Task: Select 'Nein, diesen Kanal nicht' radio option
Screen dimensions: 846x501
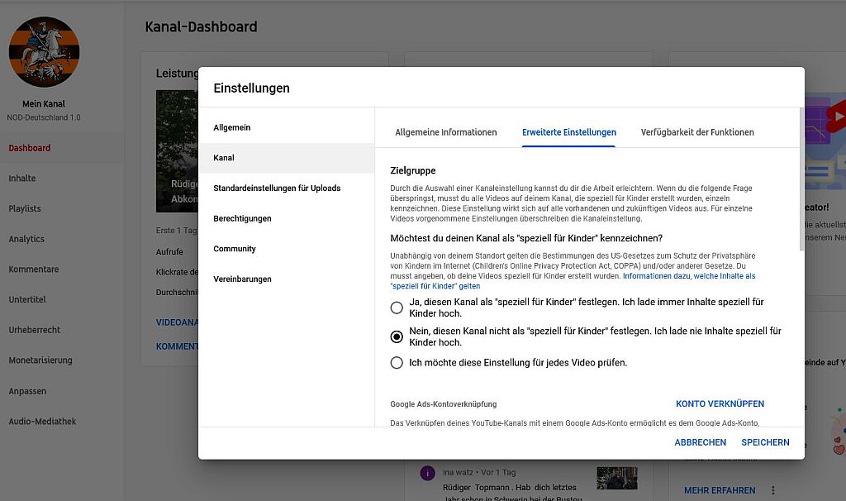Action: click(x=397, y=336)
